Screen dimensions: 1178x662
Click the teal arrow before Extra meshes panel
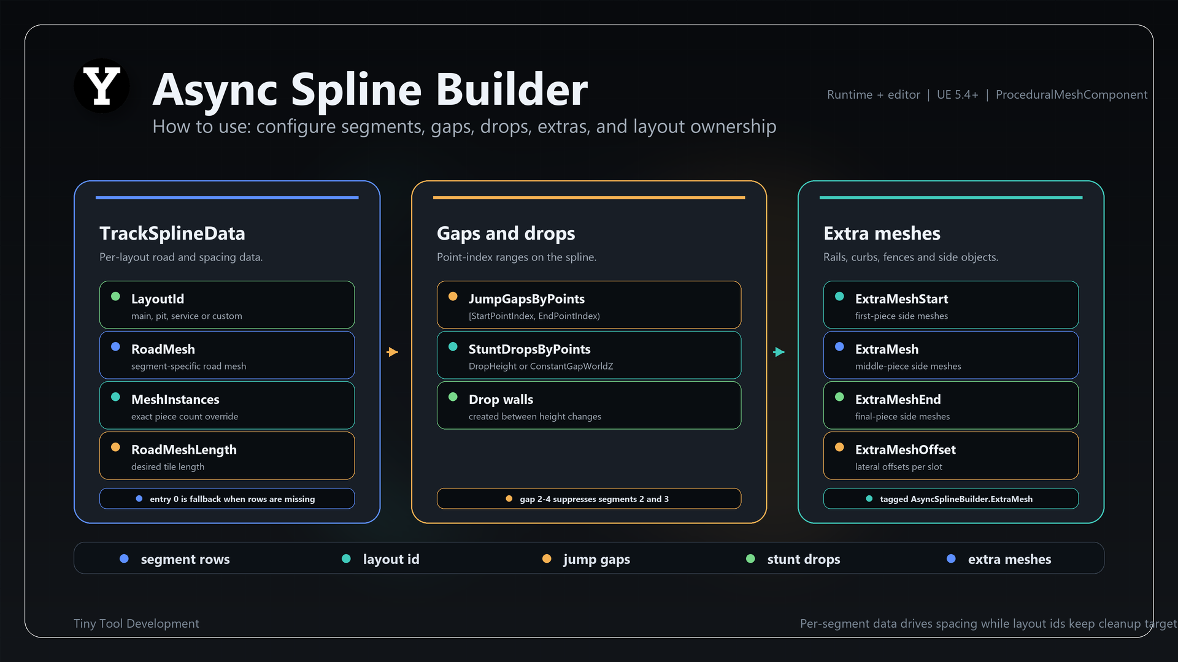click(779, 352)
